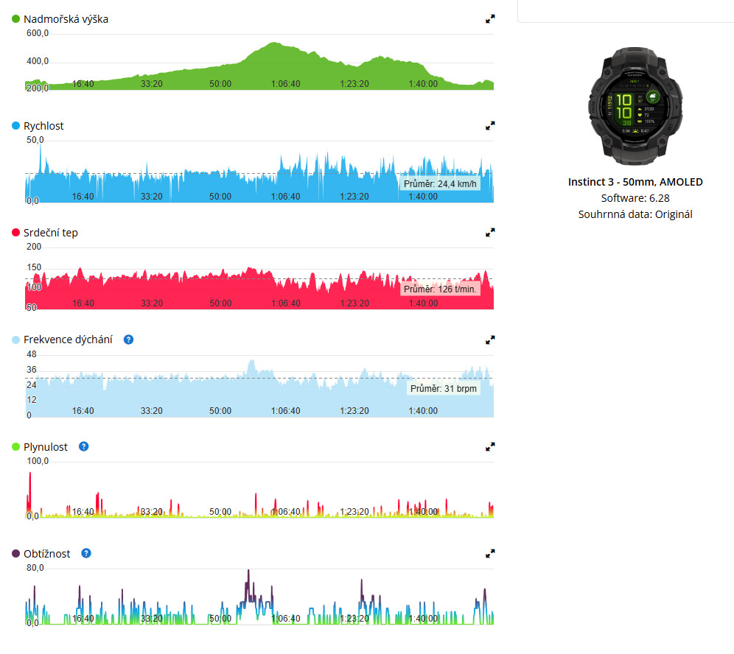Select the red Srdeční tep legend dot
734x654 pixels.
click(x=16, y=233)
